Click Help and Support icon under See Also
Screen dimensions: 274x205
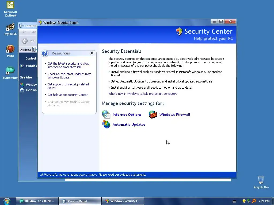[x=22, y=90]
